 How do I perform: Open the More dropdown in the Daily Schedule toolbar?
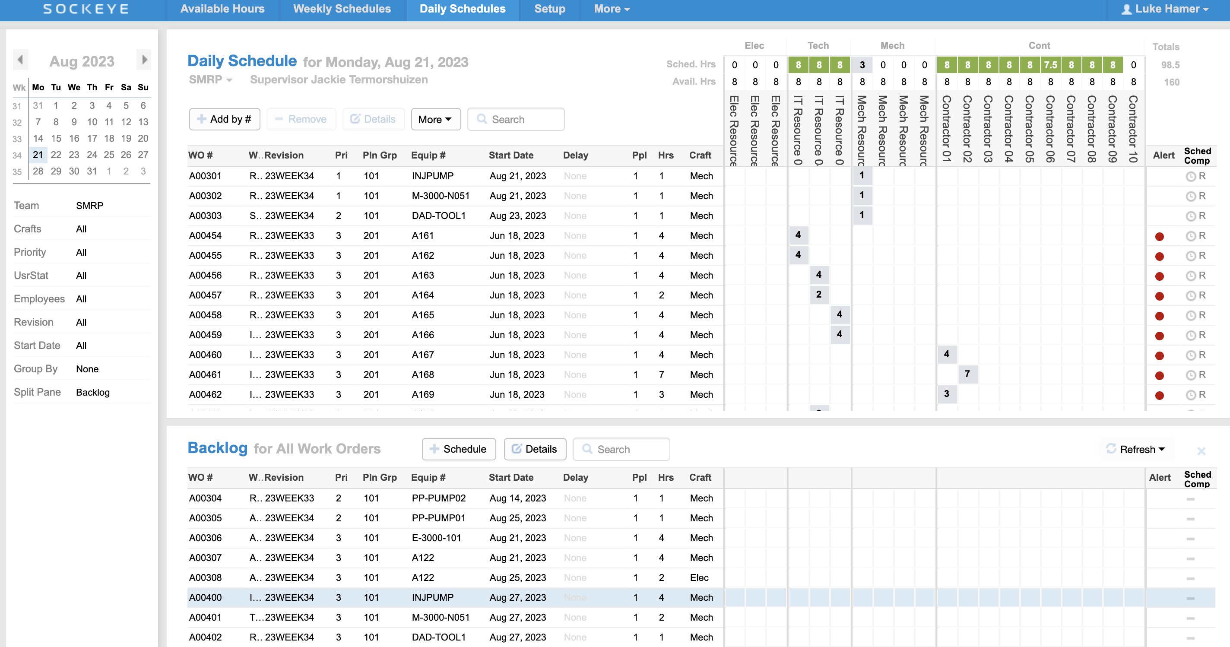click(x=435, y=119)
